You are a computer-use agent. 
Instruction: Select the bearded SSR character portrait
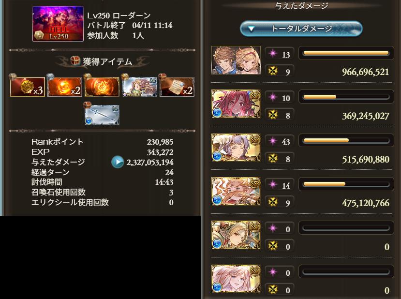click(x=236, y=191)
